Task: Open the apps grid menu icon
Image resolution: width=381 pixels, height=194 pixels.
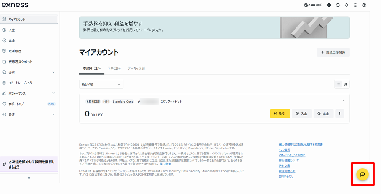Action: pos(355,5)
